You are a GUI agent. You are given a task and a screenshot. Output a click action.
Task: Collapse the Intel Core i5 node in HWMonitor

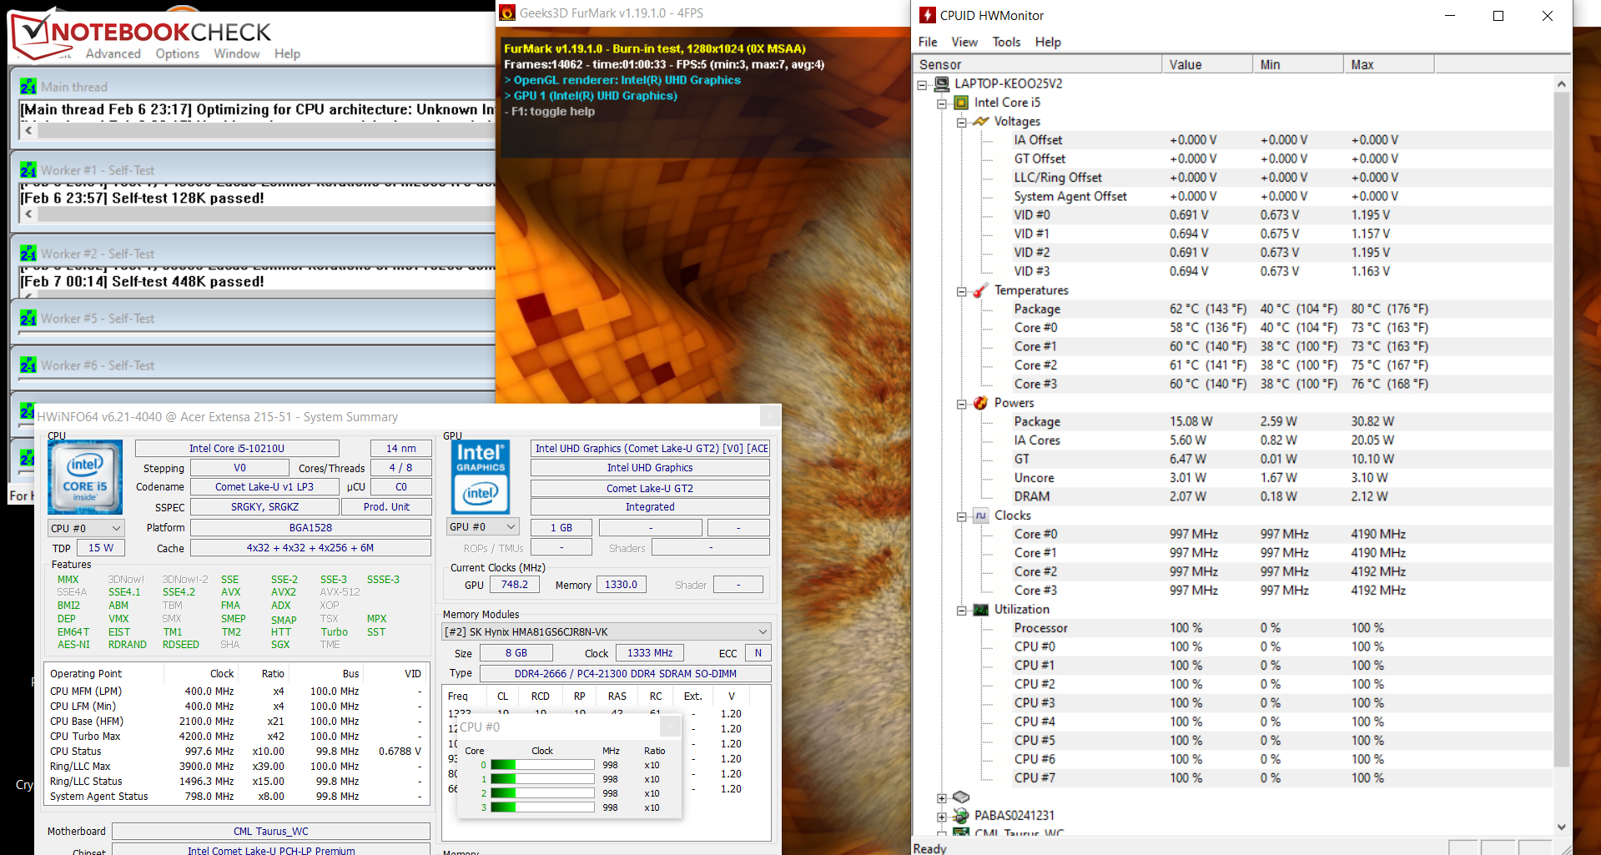pyautogui.click(x=942, y=103)
